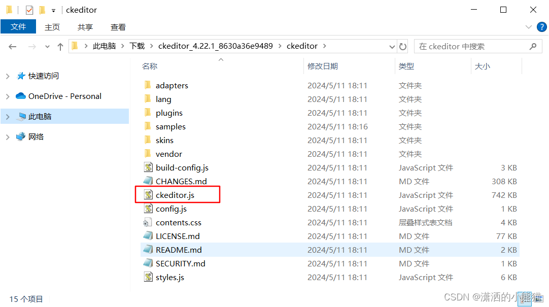Click the properties checkmark quick access icon
The height and width of the screenshot is (307, 549).
tap(29, 10)
